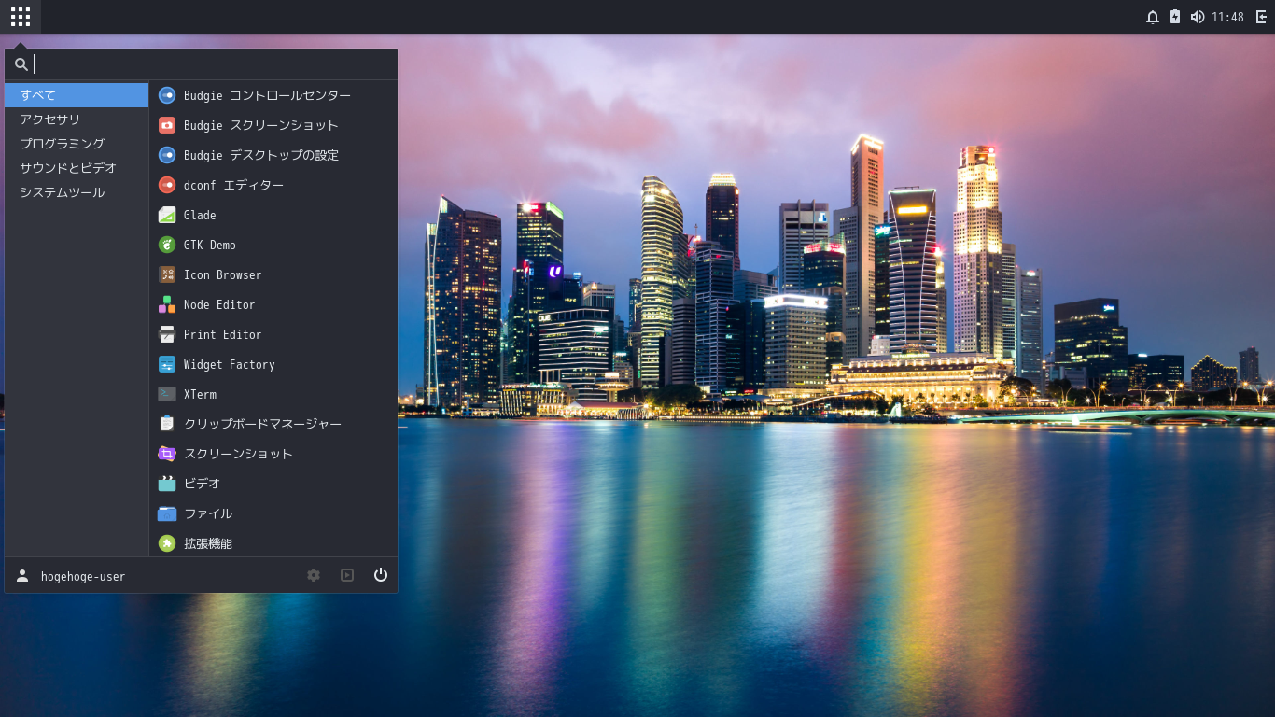Click the hogehoge-user avatar icon
Image resolution: width=1275 pixels, height=717 pixels.
click(22, 575)
